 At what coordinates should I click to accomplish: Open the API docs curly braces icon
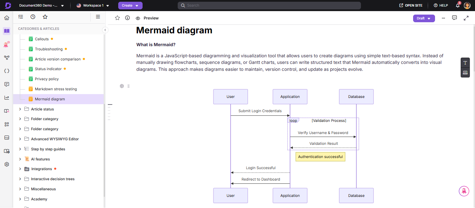click(7, 71)
